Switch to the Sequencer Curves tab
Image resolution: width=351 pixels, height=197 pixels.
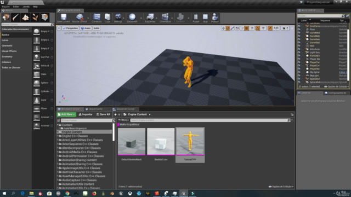[125, 109]
